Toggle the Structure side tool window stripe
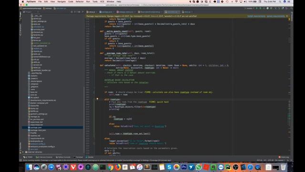Viewport: 305px width, 172px height. click(20, 30)
